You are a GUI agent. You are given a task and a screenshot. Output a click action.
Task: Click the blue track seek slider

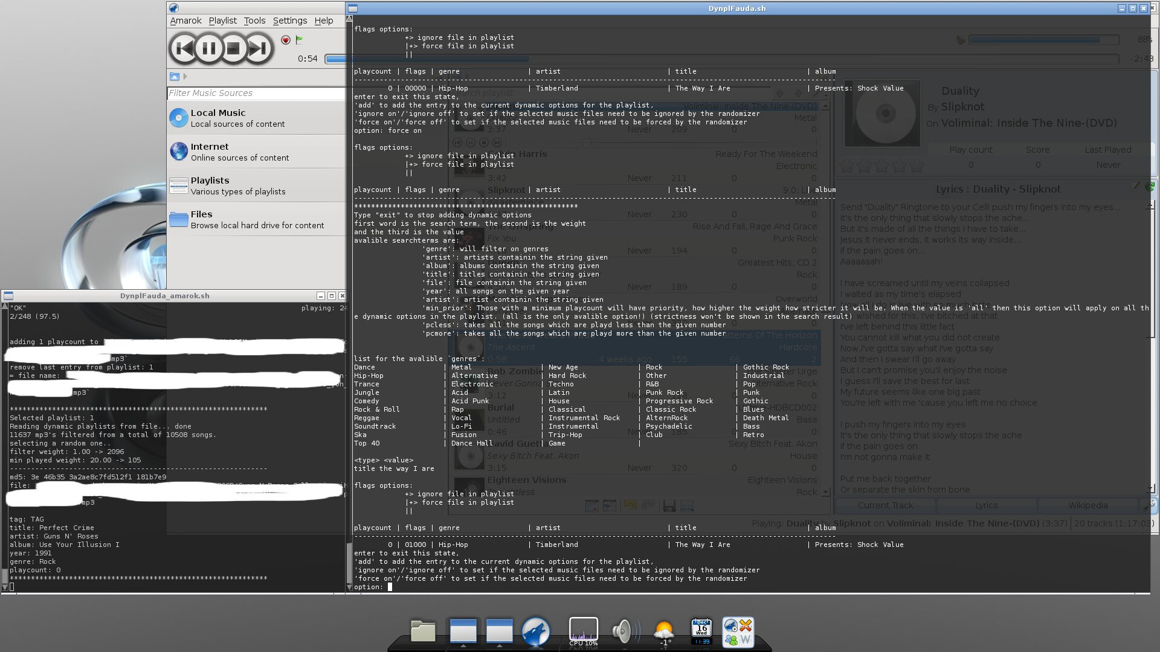(335, 59)
